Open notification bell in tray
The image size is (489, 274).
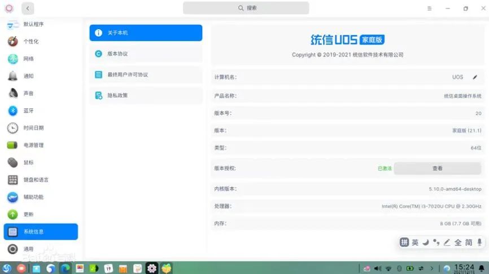tap(482, 268)
